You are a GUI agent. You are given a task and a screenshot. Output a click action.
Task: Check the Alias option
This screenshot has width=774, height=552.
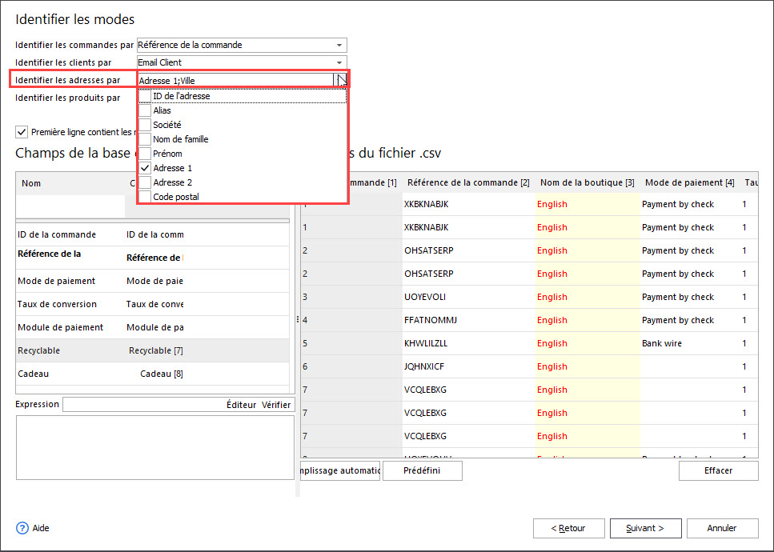pyautogui.click(x=145, y=110)
